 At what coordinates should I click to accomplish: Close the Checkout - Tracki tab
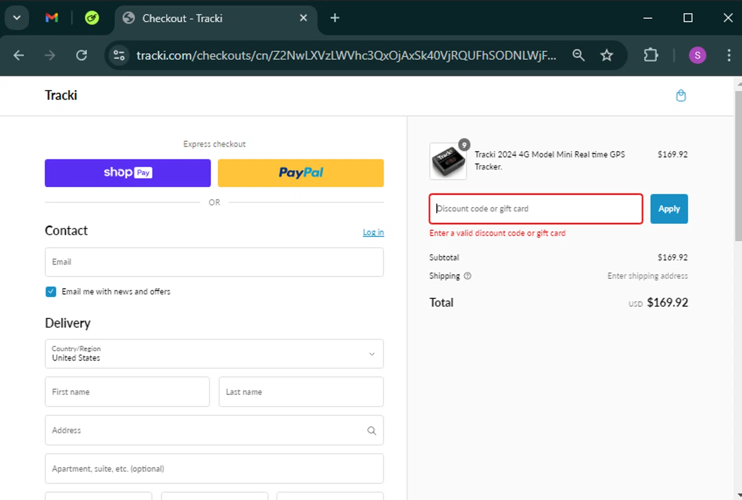coord(303,18)
